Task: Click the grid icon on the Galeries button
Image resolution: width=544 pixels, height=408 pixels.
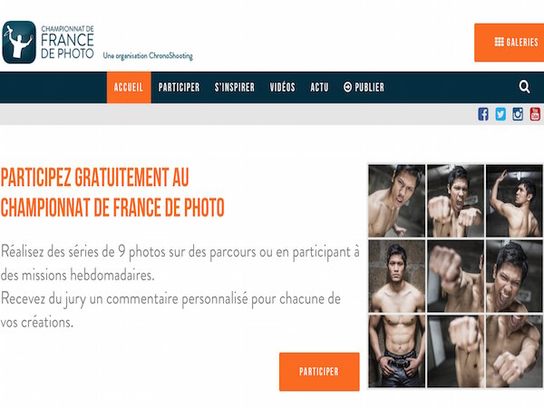Action: pos(499,42)
